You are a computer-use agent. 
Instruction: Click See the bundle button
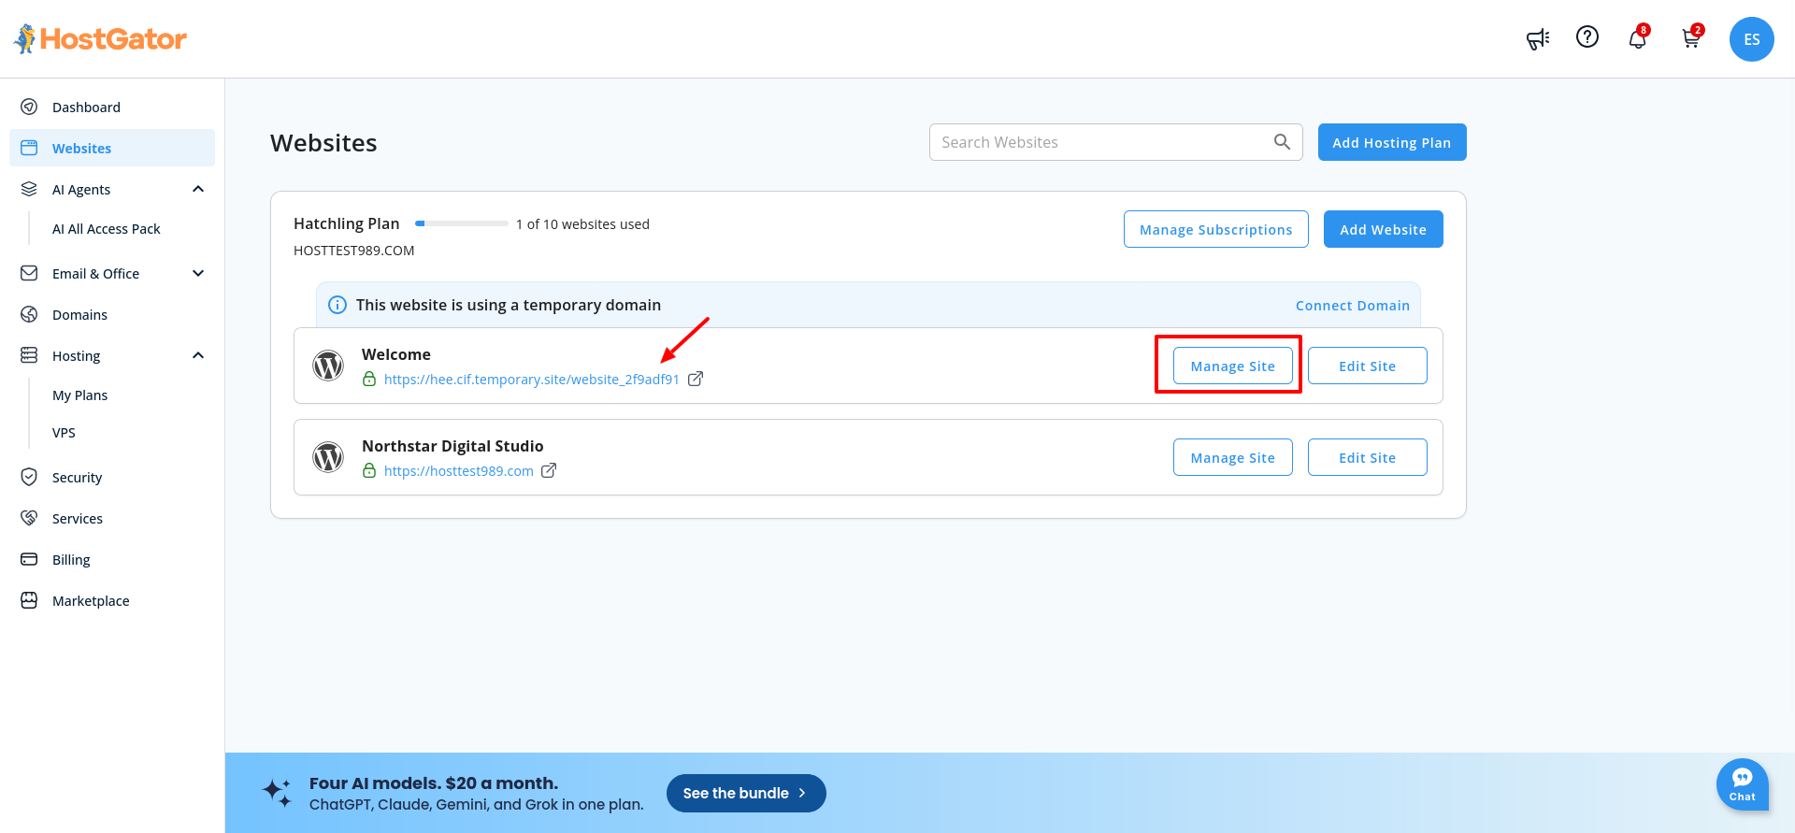746,793
